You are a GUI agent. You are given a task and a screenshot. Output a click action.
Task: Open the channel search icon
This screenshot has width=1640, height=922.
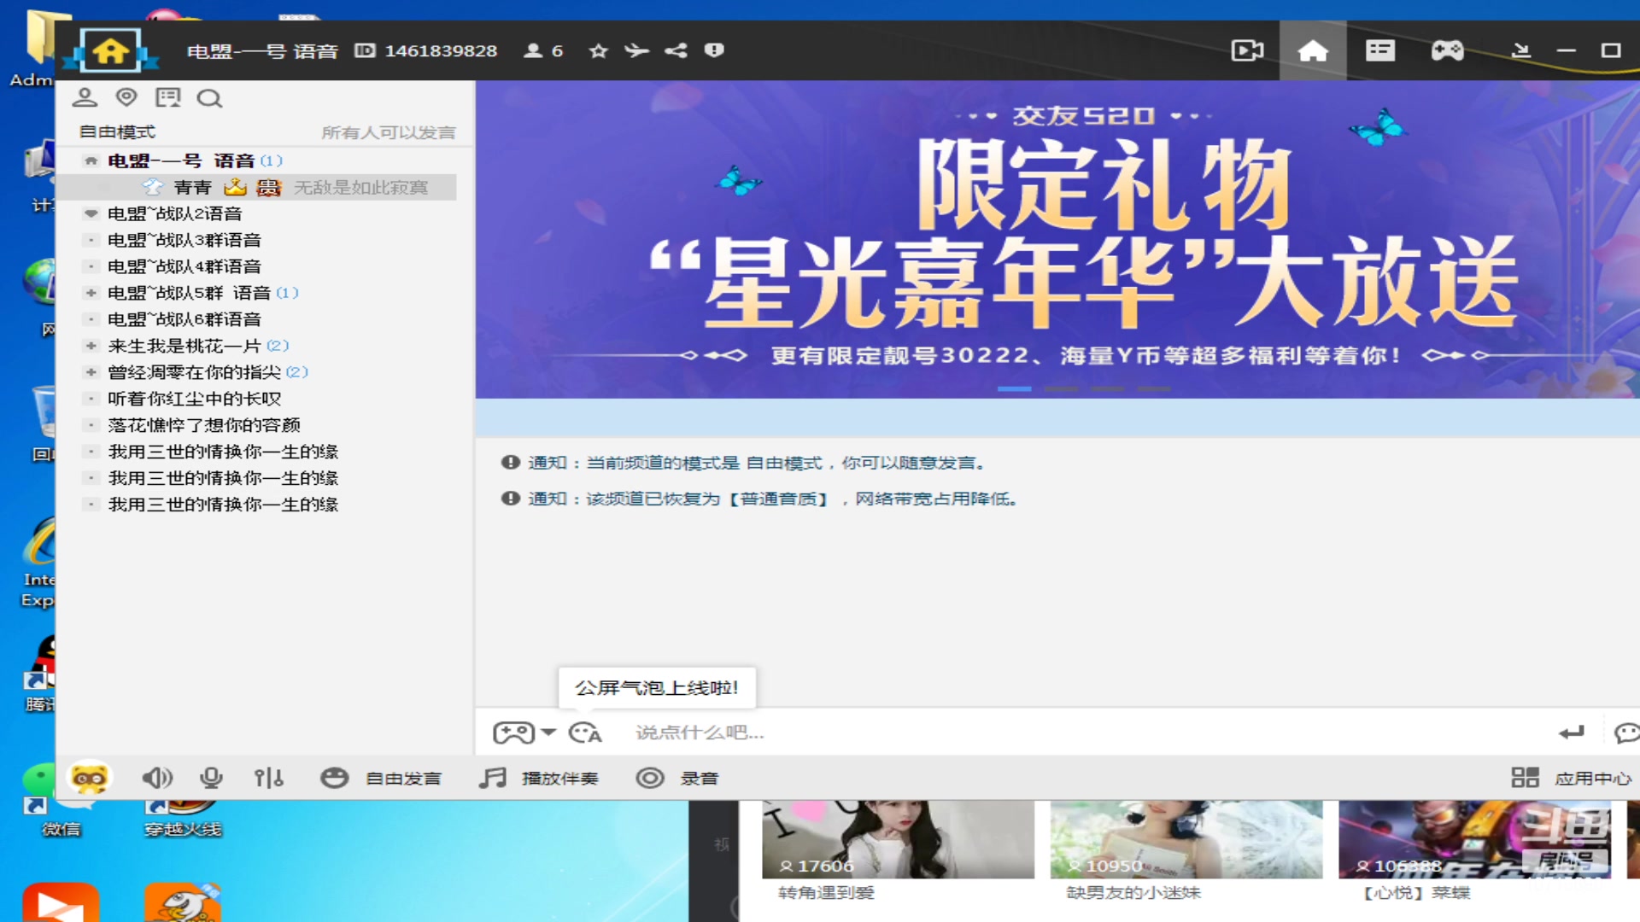click(210, 98)
